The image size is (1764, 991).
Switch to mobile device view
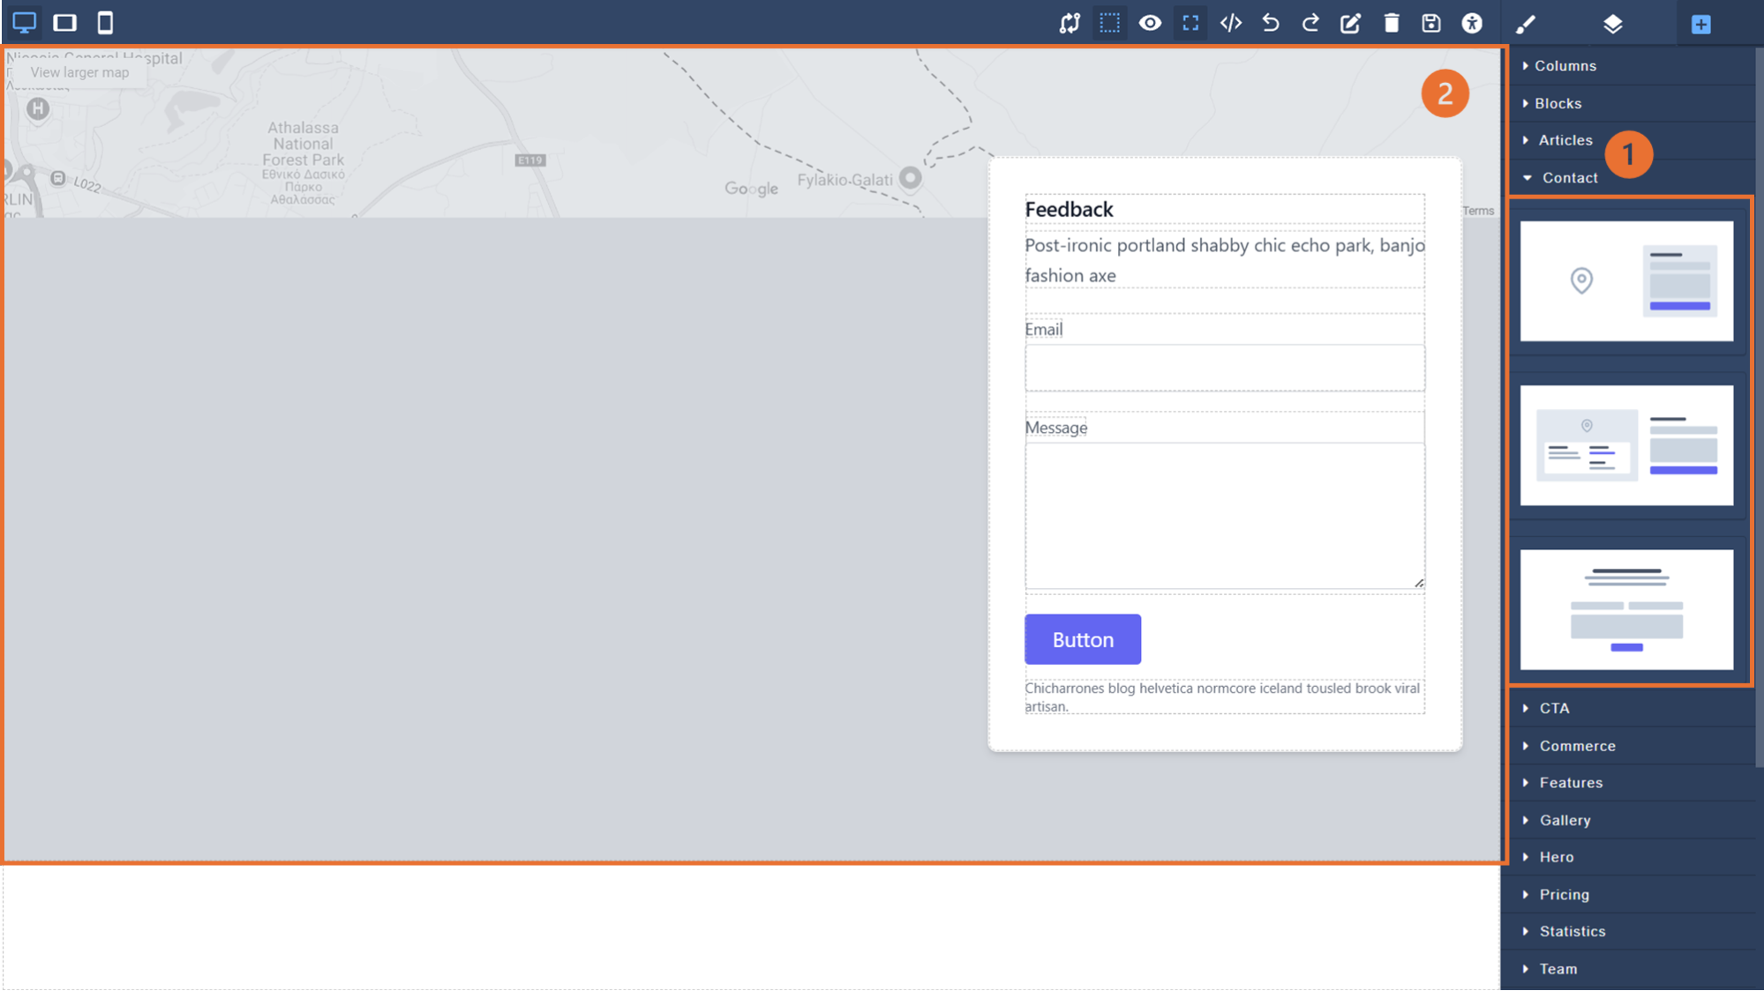tap(105, 23)
